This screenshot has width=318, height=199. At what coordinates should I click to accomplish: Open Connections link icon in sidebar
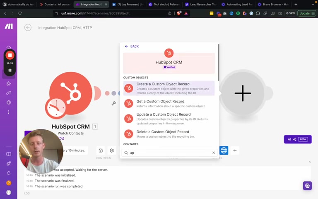[x=9, y=93]
